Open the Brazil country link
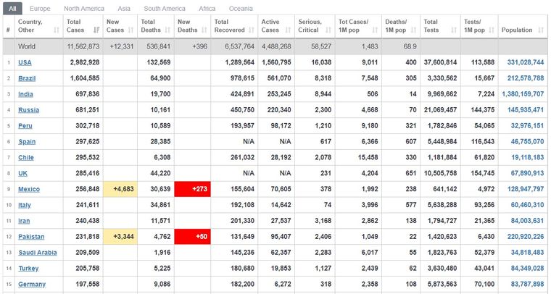 (26, 78)
